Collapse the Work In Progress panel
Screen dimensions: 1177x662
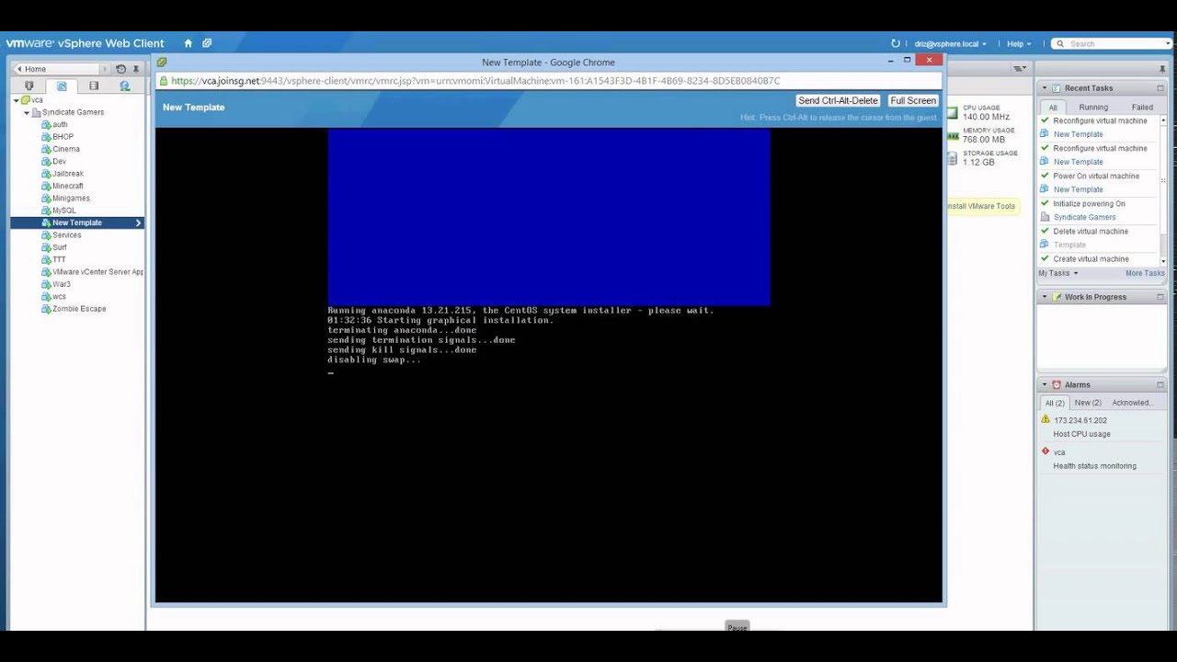[x=1045, y=297]
